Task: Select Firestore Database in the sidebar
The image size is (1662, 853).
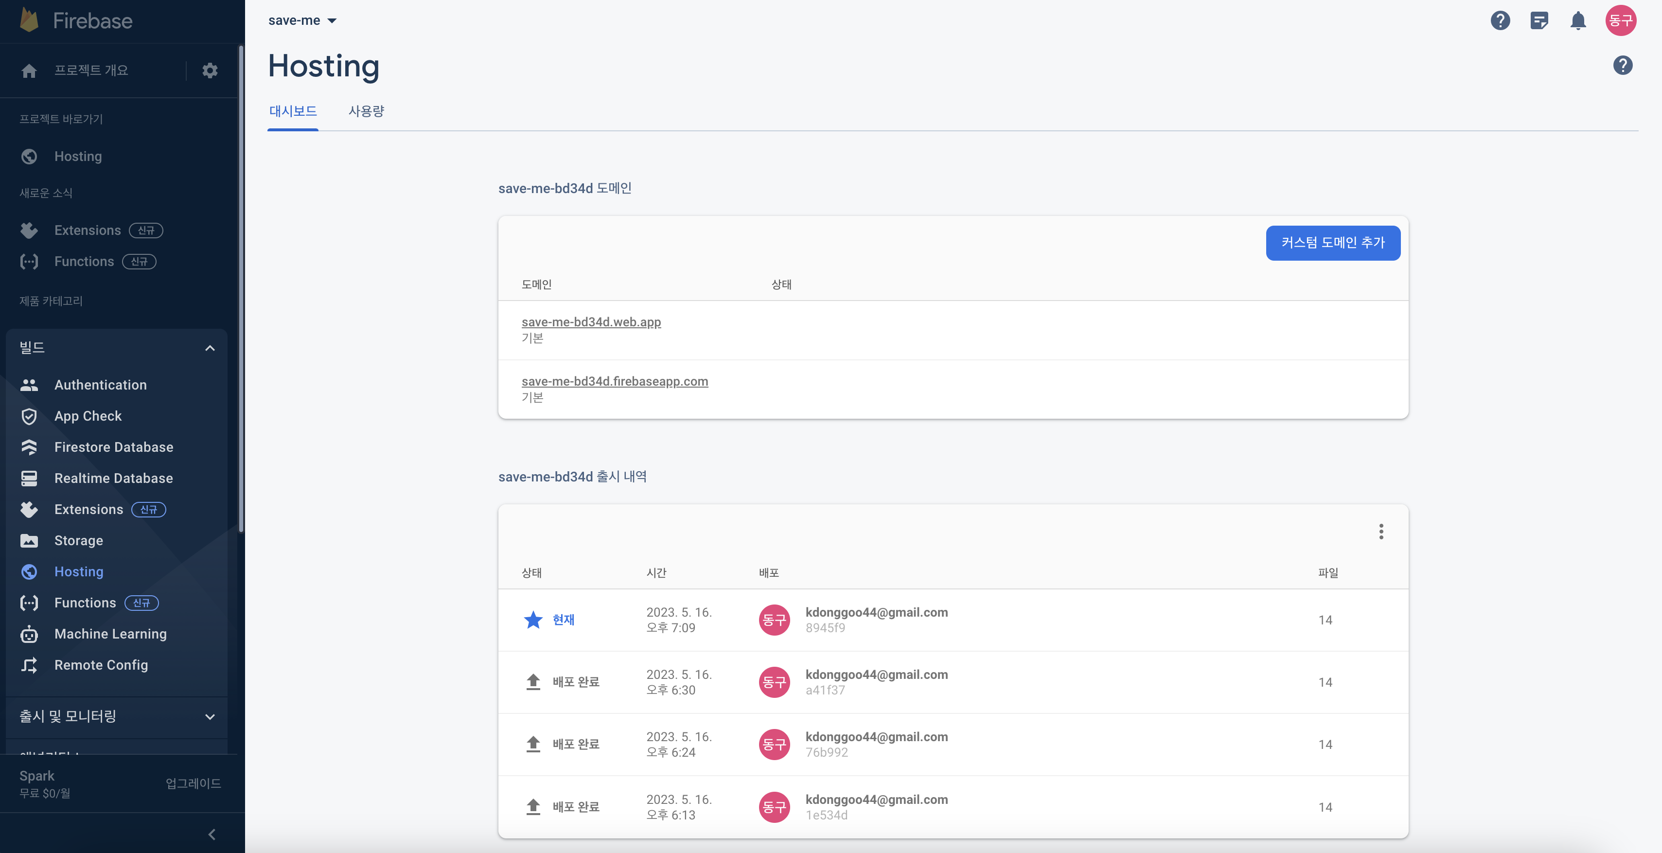Action: point(114,447)
